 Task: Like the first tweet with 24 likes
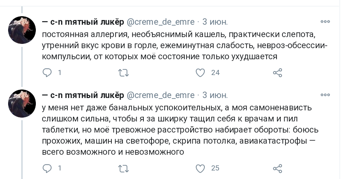coord(200,73)
